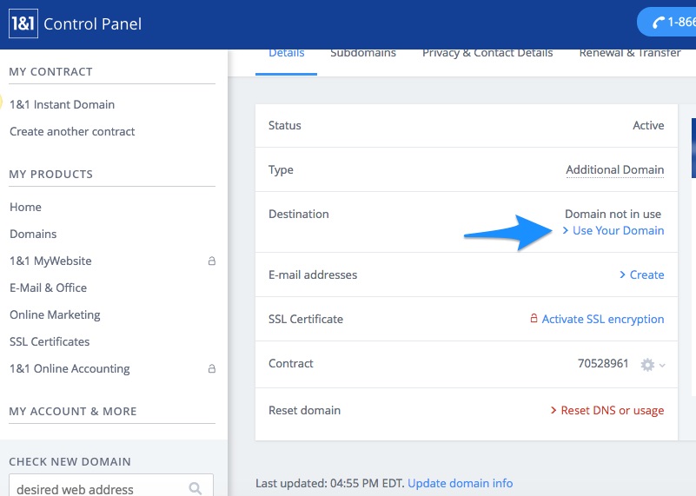Click Activate SSL encryption link

tap(603, 320)
